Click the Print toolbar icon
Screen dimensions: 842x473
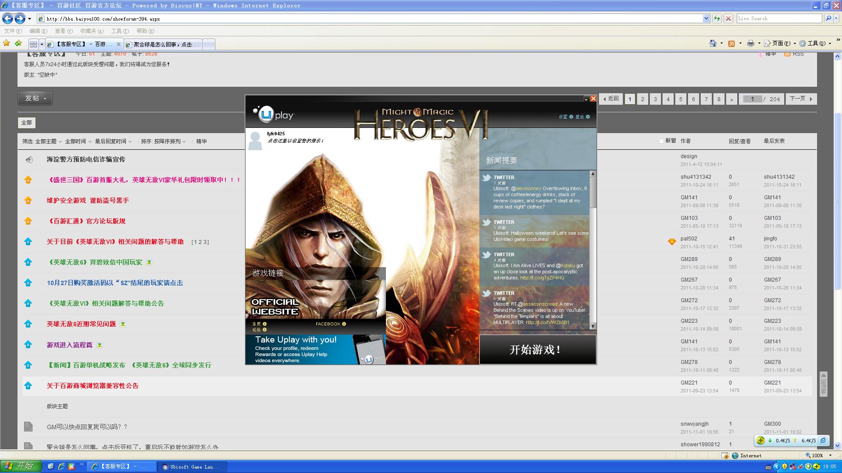pyautogui.click(x=751, y=43)
